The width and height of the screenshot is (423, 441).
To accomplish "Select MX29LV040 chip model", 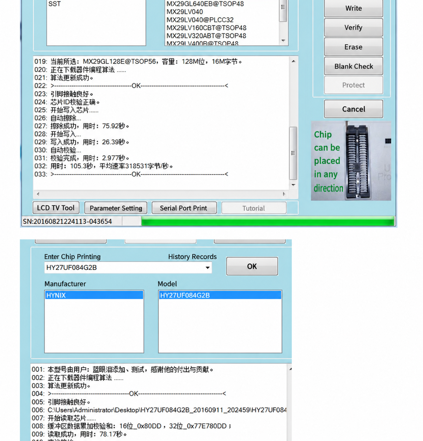I will click(185, 12).
